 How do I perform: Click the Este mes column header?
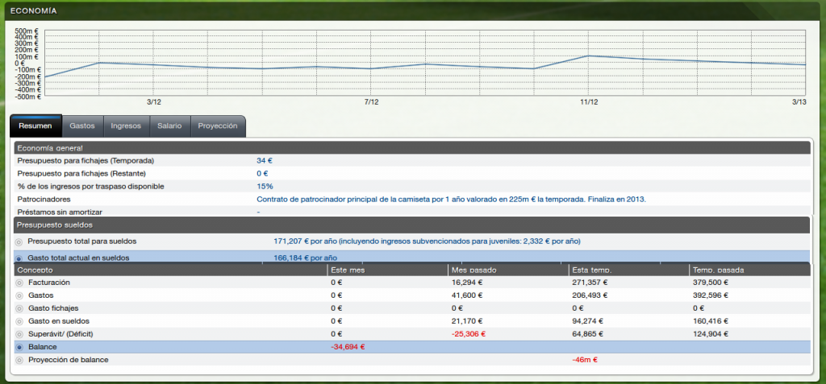point(387,270)
